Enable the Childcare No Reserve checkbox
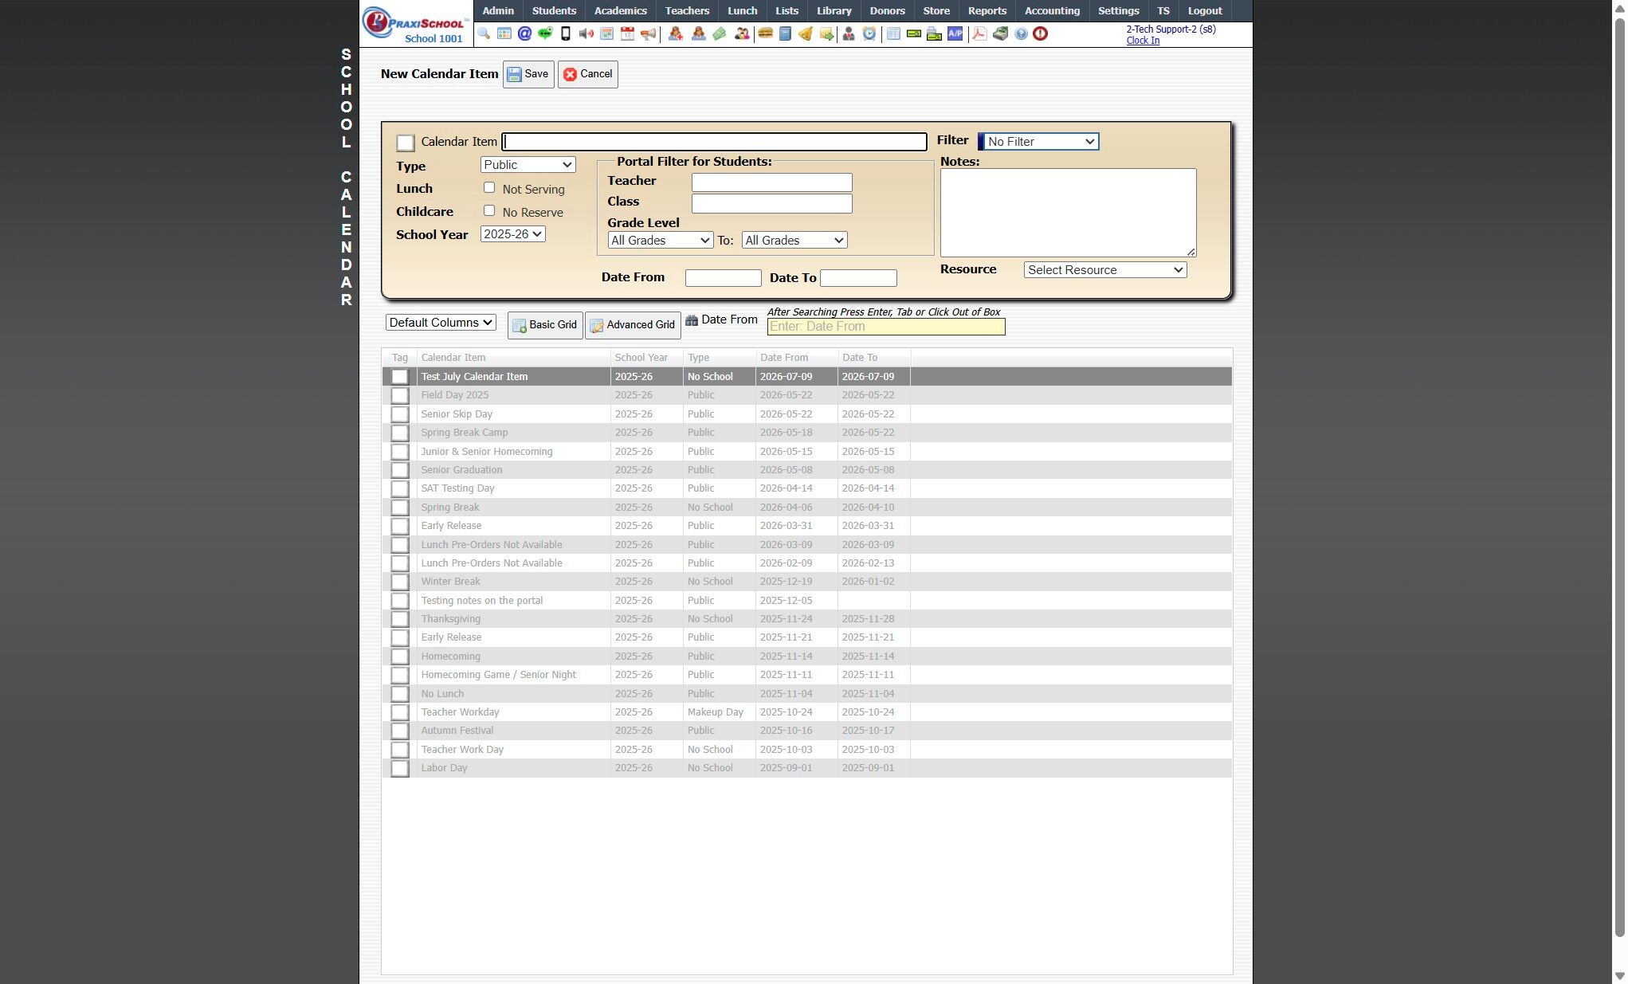Image resolution: width=1628 pixels, height=984 pixels. point(489,211)
